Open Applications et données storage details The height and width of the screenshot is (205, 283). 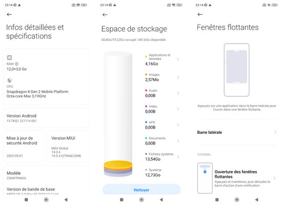point(162,59)
